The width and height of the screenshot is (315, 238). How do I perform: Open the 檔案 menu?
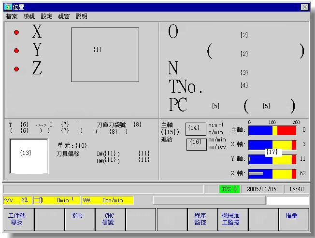[12, 16]
